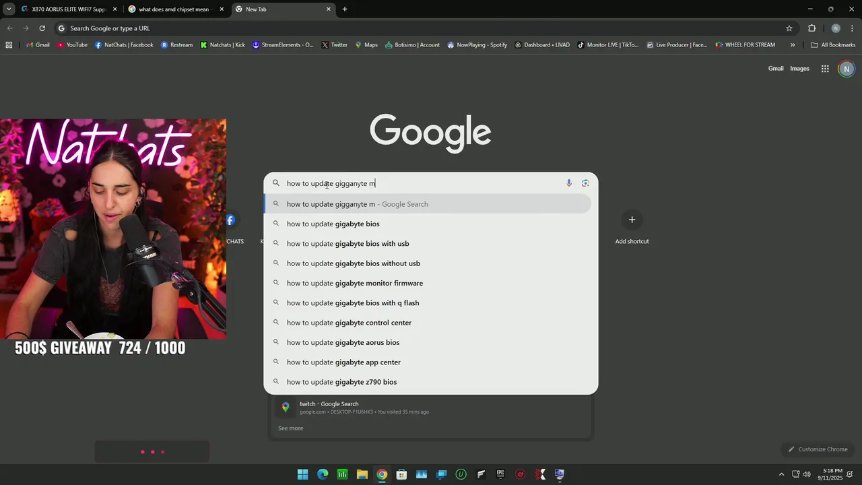The width and height of the screenshot is (862, 485).
Task: Open Microsoft Store from taskbar
Action: pyautogui.click(x=401, y=474)
